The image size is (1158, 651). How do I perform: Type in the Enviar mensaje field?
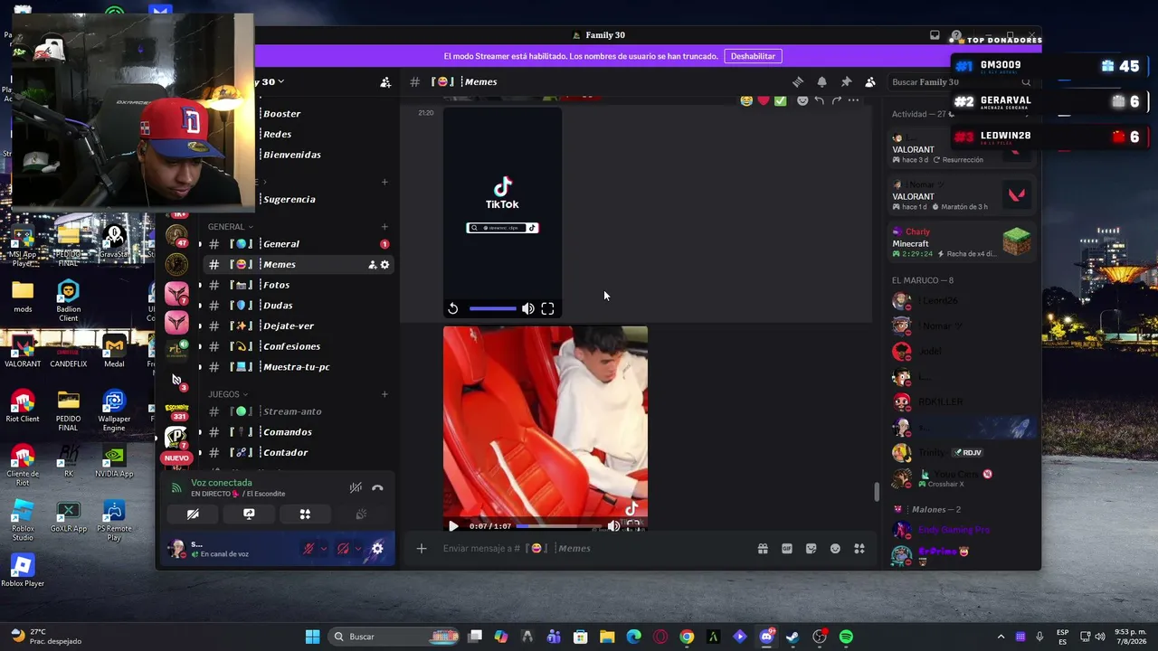pyautogui.click(x=593, y=549)
